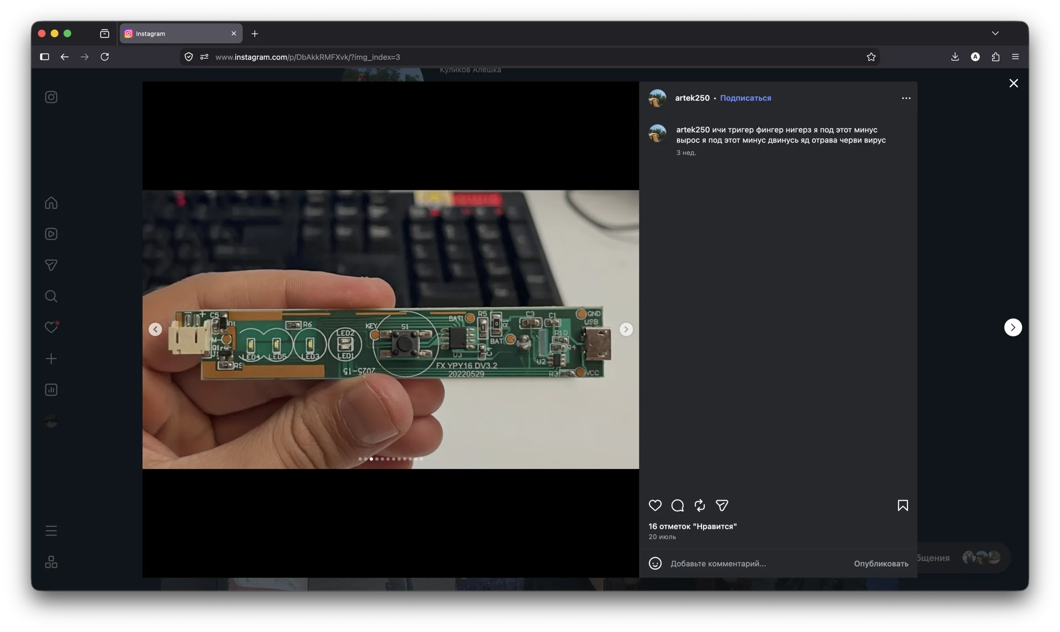Open recent browsing tab overview icon

(x=104, y=34)
